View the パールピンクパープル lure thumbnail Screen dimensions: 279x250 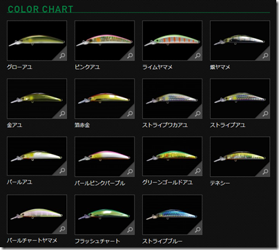point(105,157)
